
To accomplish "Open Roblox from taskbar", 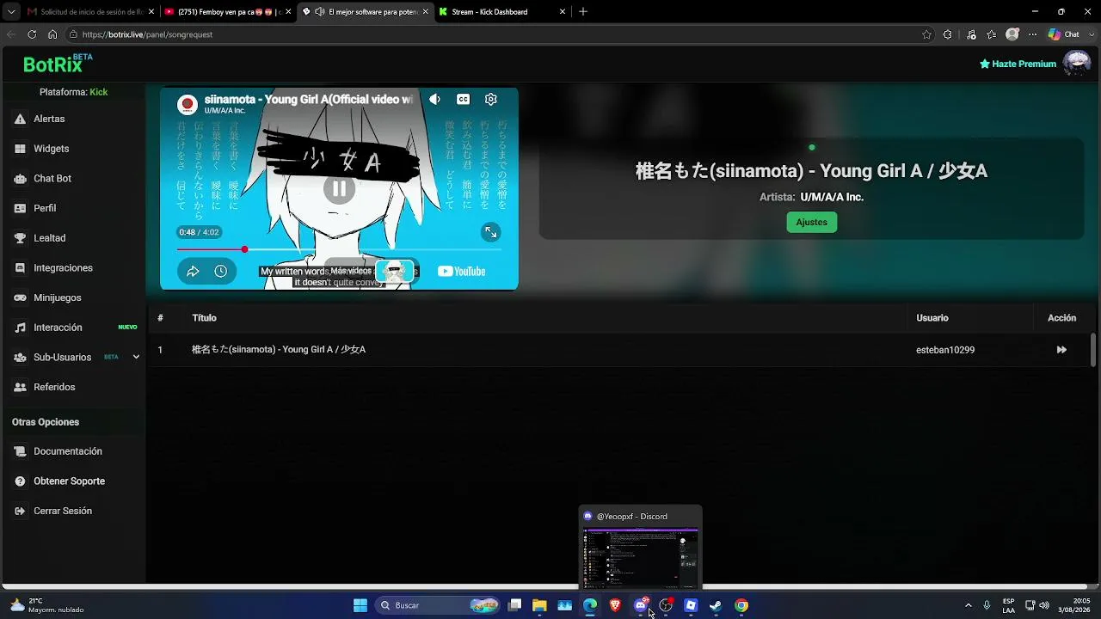I will coord(690,605).
